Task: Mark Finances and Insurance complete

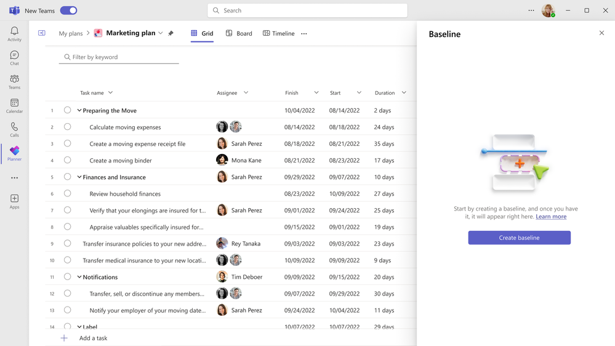Action: click(68, 177)
